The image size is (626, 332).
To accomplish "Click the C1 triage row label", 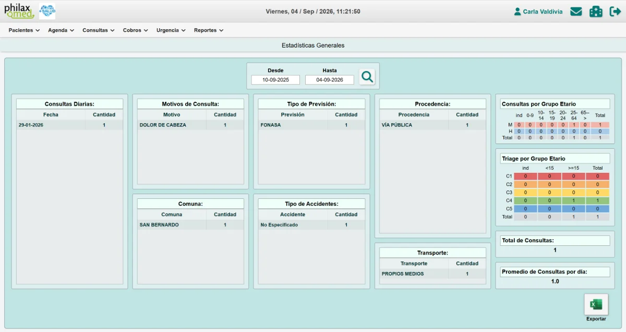I will point(509,176).
